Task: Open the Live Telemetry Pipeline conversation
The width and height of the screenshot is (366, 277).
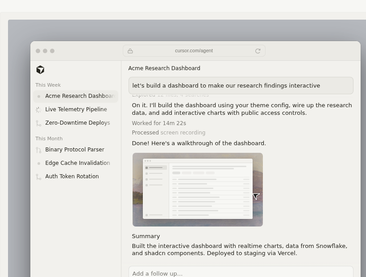Action: (75, 109)
